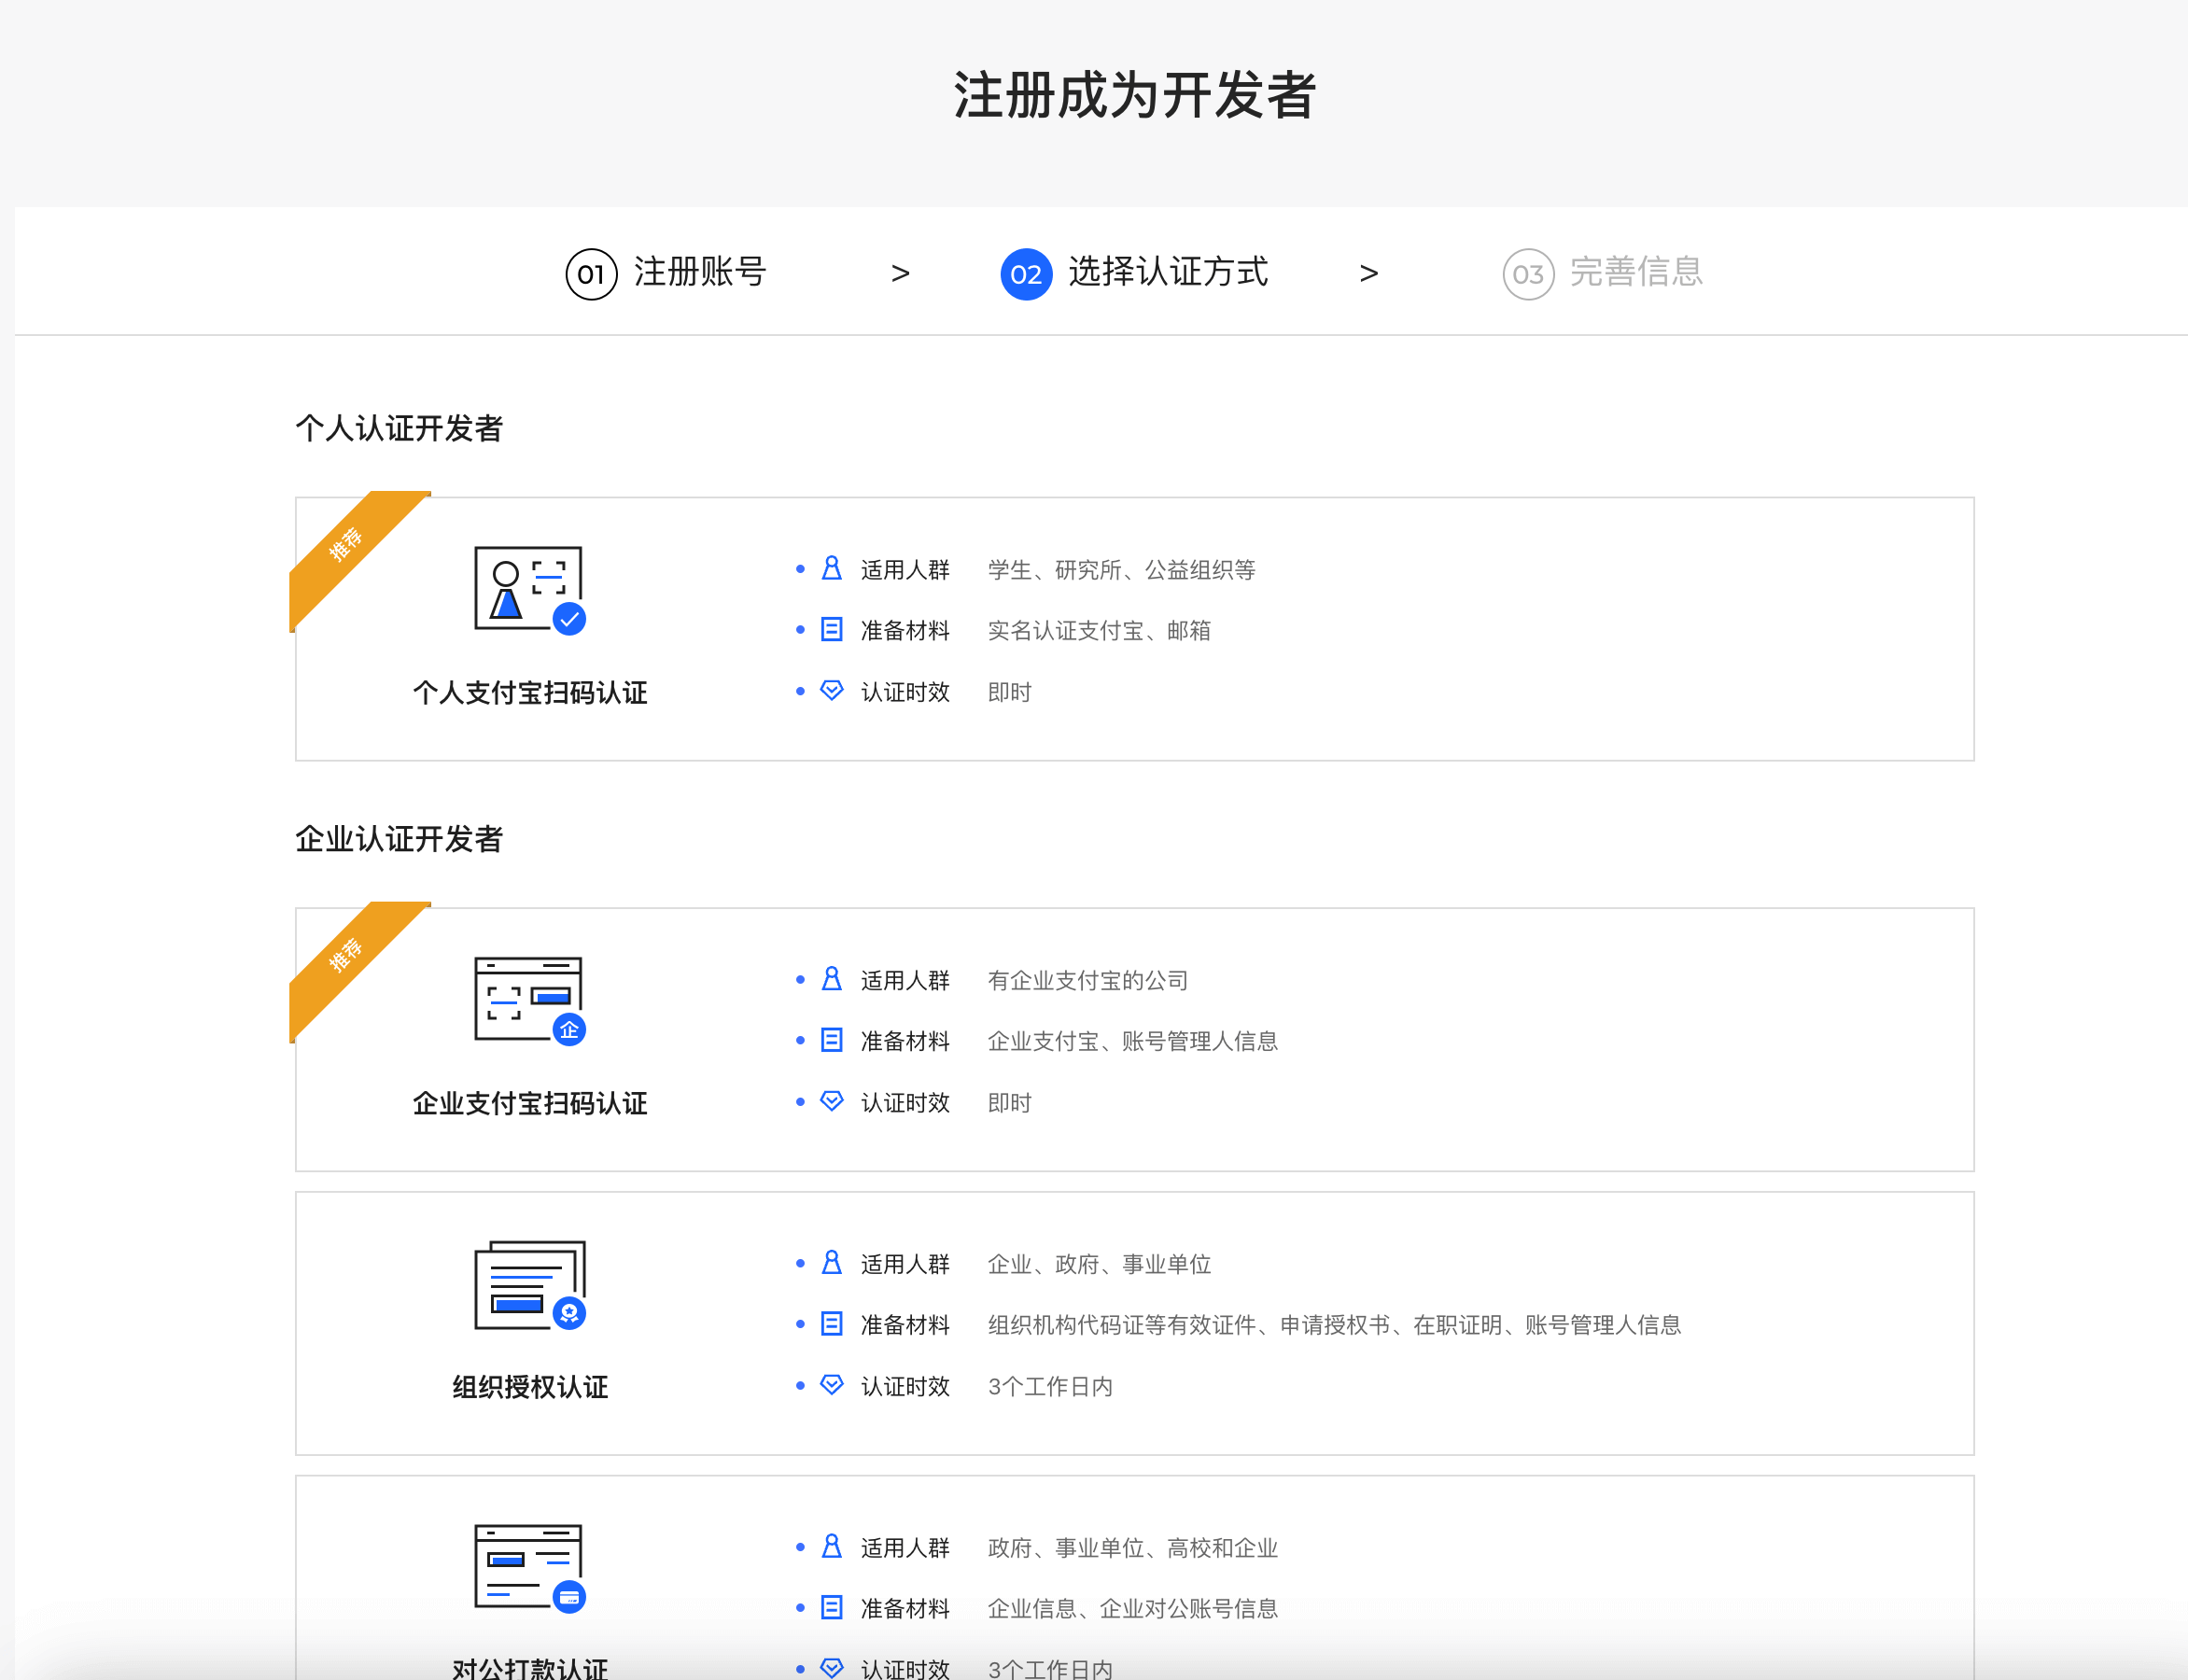The height and width of the screenshot is (1680, 2188).
Task: Choose 个人支付宝扫码认证 option
Action: click(x=529, y=692)
